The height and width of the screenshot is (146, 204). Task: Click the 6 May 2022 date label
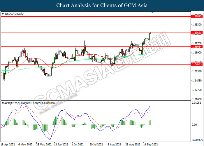coord(25,144)
